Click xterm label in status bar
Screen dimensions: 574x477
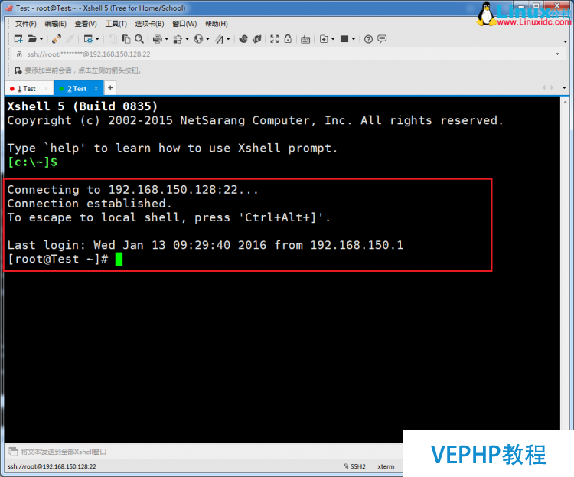(386, 466)
